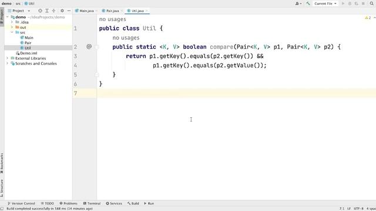The image size is (376, 211).
Task: Click Expand All icon in Project panel
Action: (47, 11)
